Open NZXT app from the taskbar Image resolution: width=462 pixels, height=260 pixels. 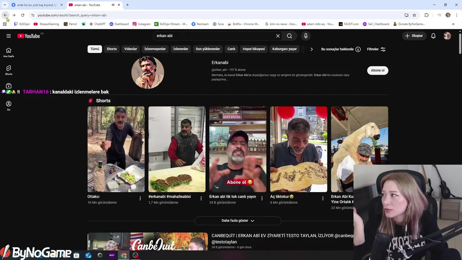point(112,255)
